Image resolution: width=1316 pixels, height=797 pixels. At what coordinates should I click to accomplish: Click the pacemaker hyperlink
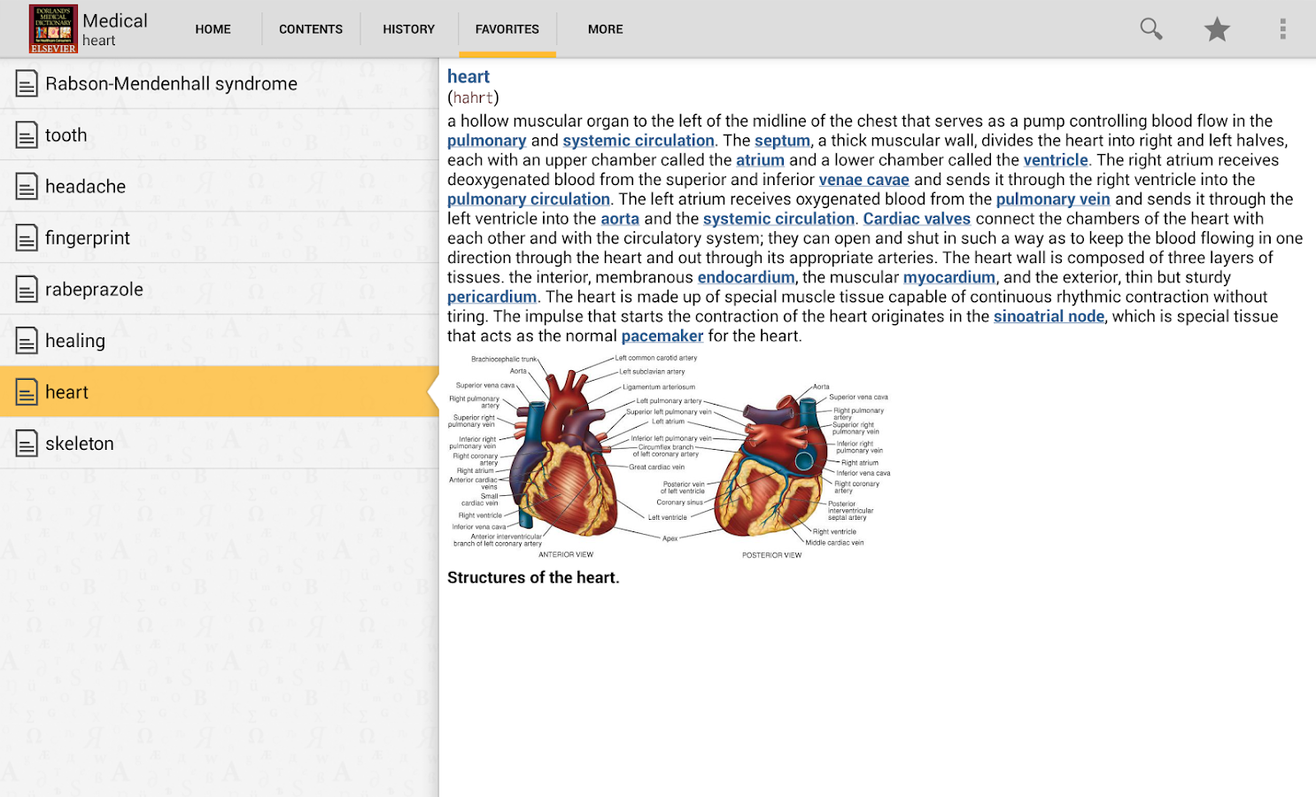coord(662,336)
